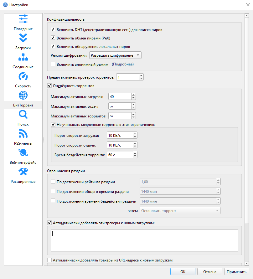The height and width of the screenshot is (279, 253).
Task: Toggle Очерёдность торрентов checkbox
Action: point(49,85)
